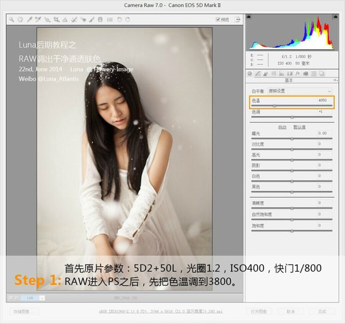Rotate image clockwise
The height and width of the screenshot is (324, 345).
pyautogui.click(x=127, y=20)
